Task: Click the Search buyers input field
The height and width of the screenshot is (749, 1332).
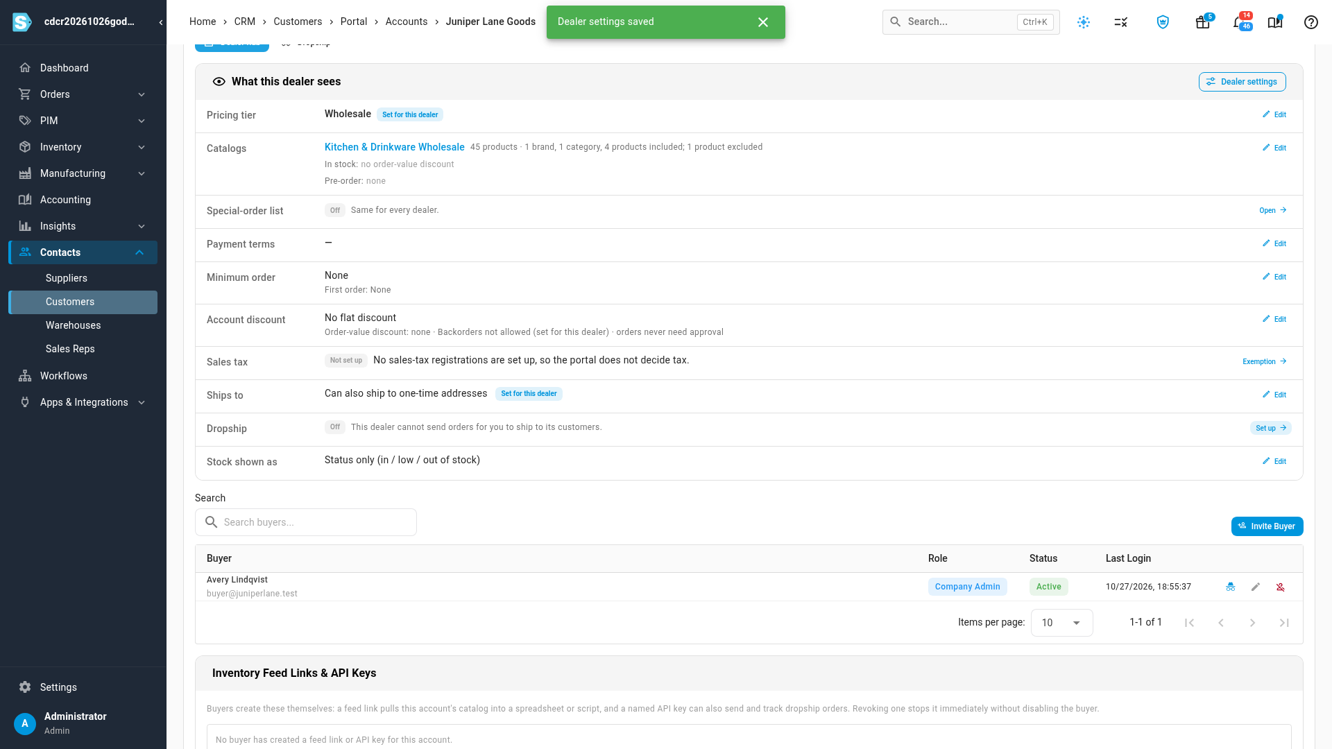Action: pos(306,522)
